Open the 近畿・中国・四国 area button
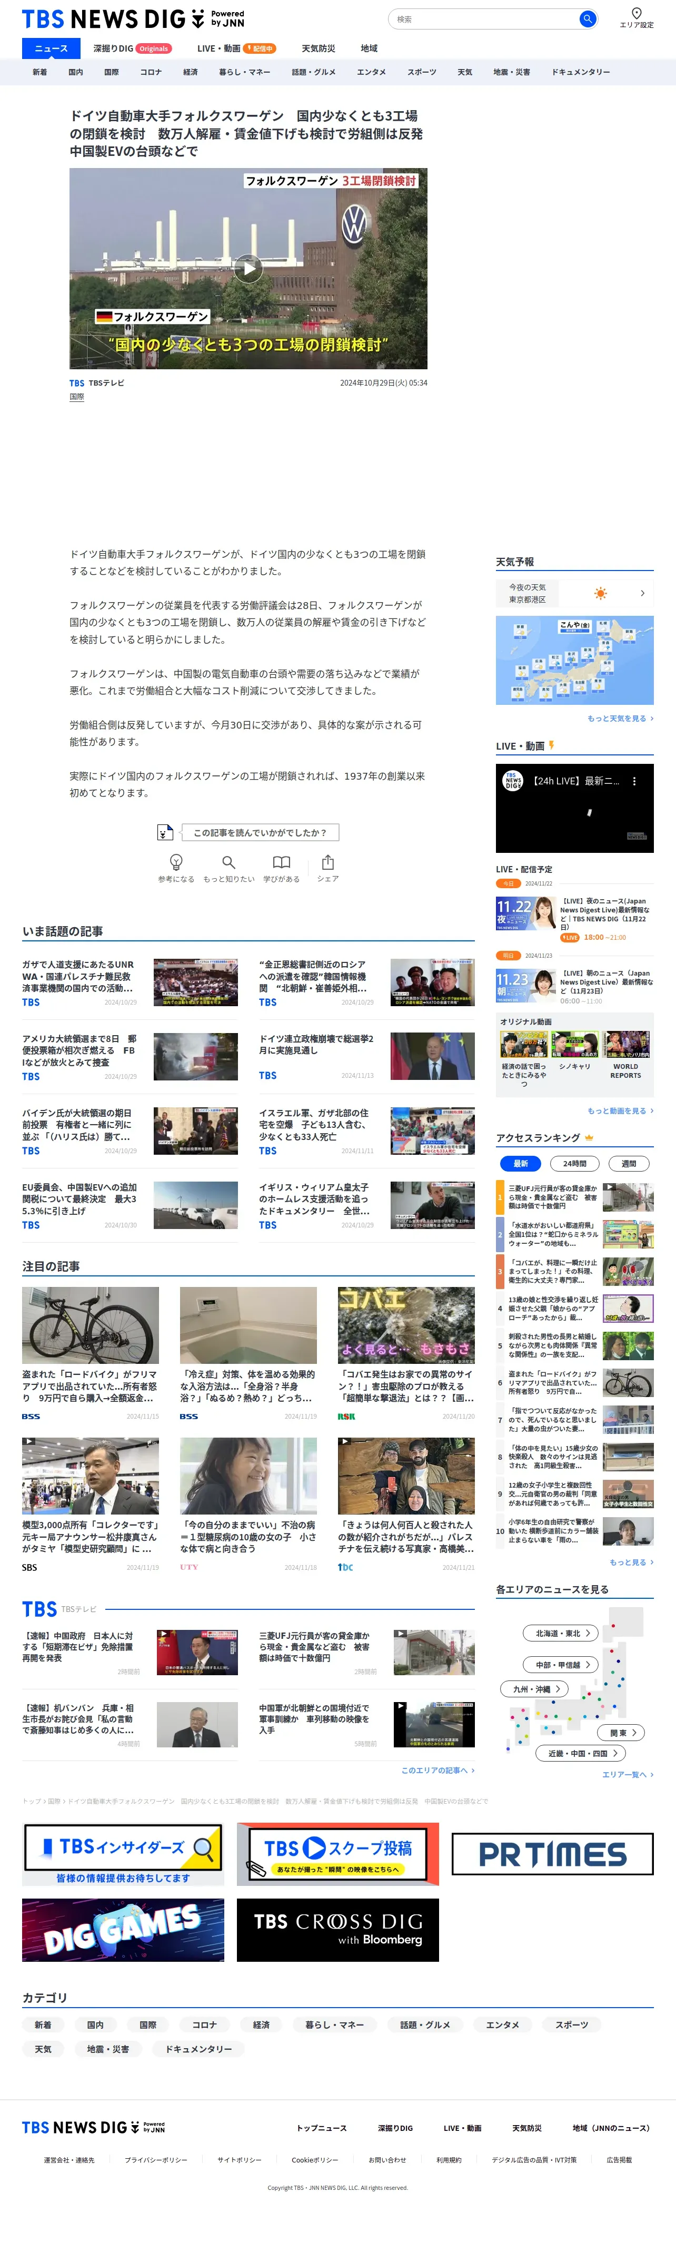This screenshot has width=676, height=2261. coord(580,1753)
